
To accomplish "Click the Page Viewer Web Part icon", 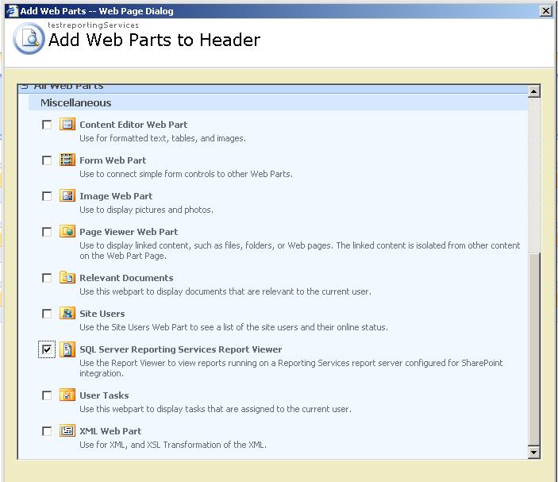I will (x=67, y=231).
